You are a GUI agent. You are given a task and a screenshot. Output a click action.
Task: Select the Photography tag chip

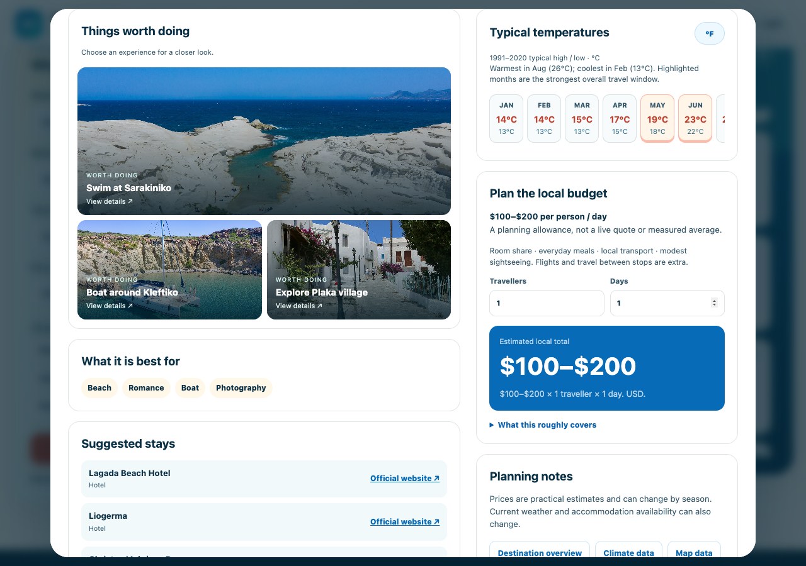click(x=241, y=388)
